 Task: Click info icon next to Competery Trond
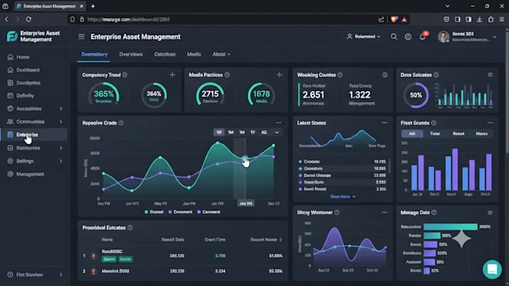125,75
